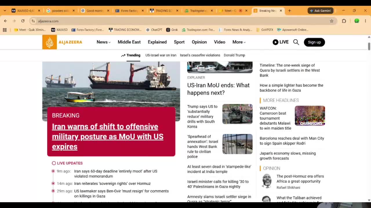Open the Al Jazeera search icon

point(296,42)
